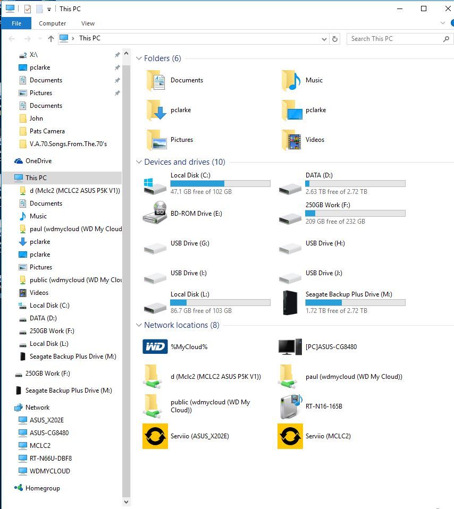Open network share d (Mclc2 (MCLC2 ASUS P5K V1)) in main pane
The width and height of the screenshot is (454, 509).
201,377
